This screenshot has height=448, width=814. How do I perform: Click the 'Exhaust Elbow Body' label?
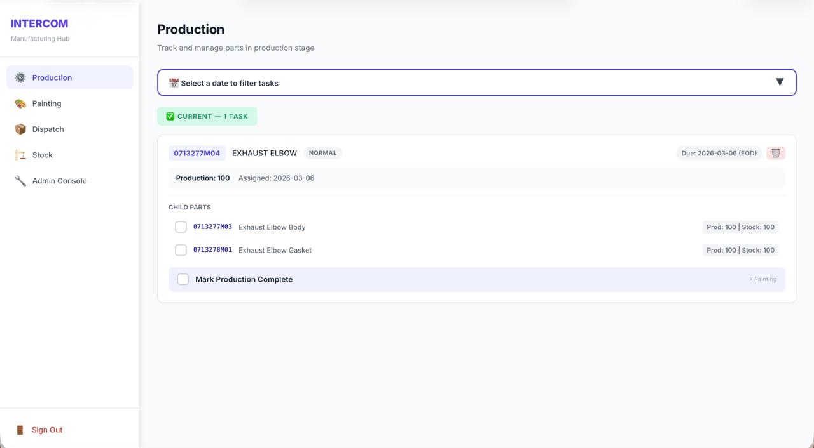(272, 227)
